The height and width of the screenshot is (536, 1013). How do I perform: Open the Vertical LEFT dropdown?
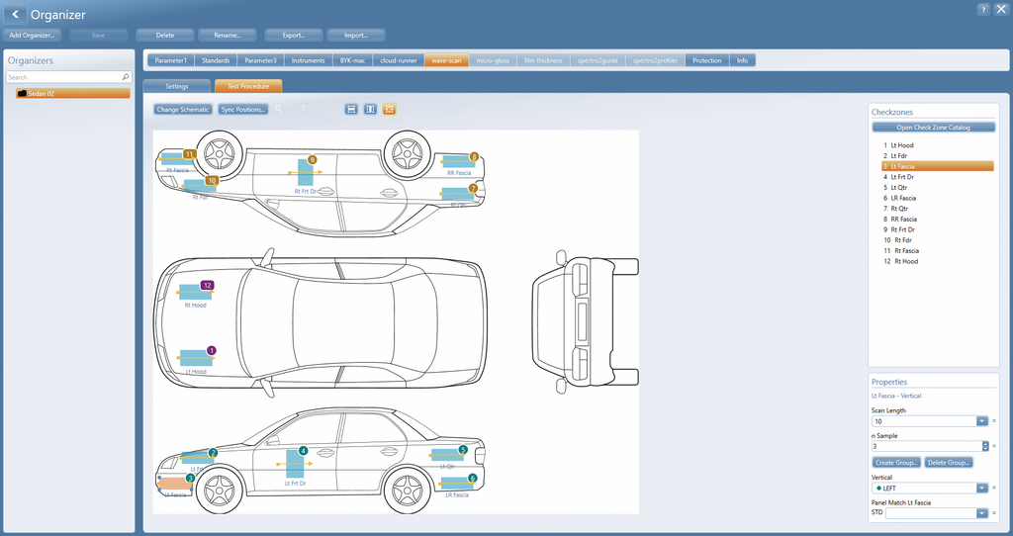pos(982,489)
